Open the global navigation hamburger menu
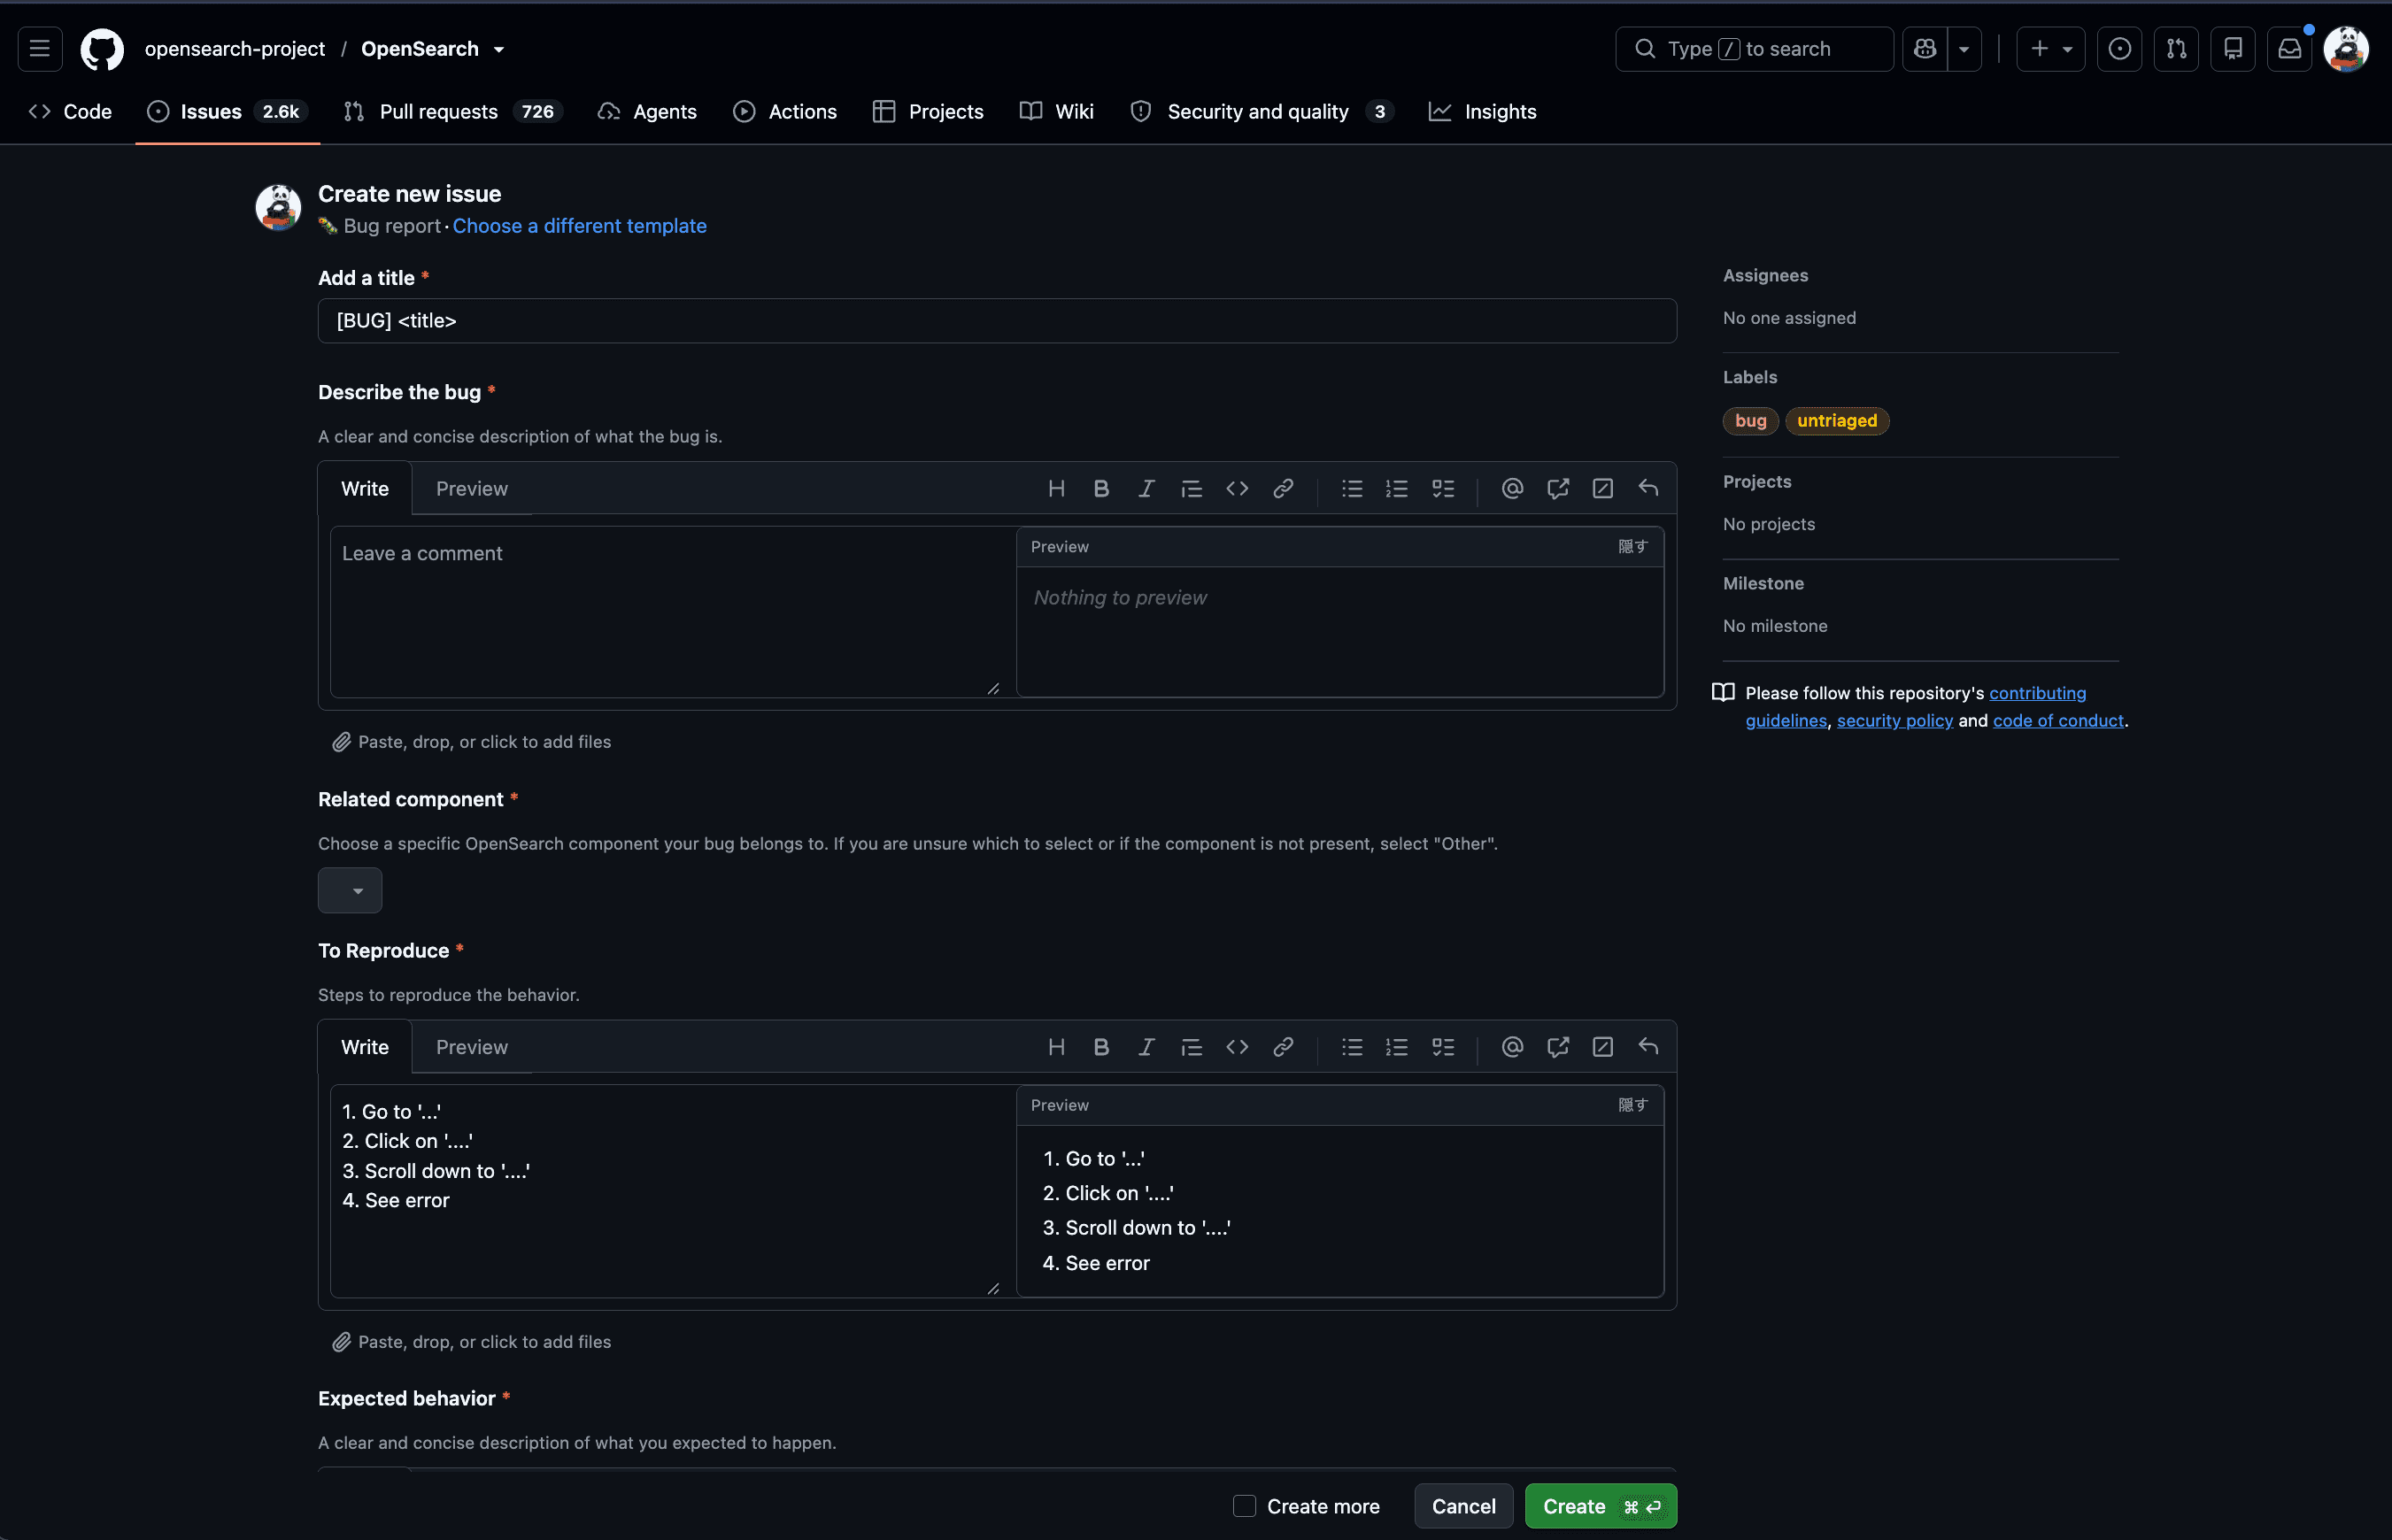The height and width of the screenshot is (1540, 2392). [40, 49]
